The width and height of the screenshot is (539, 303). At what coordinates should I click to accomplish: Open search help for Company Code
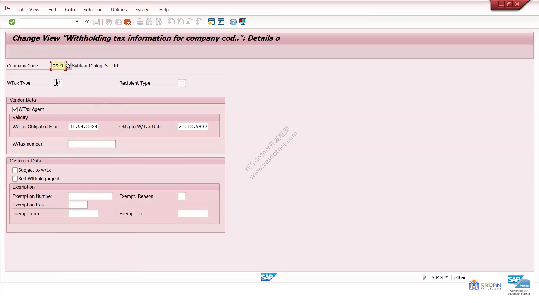[68, 66]
